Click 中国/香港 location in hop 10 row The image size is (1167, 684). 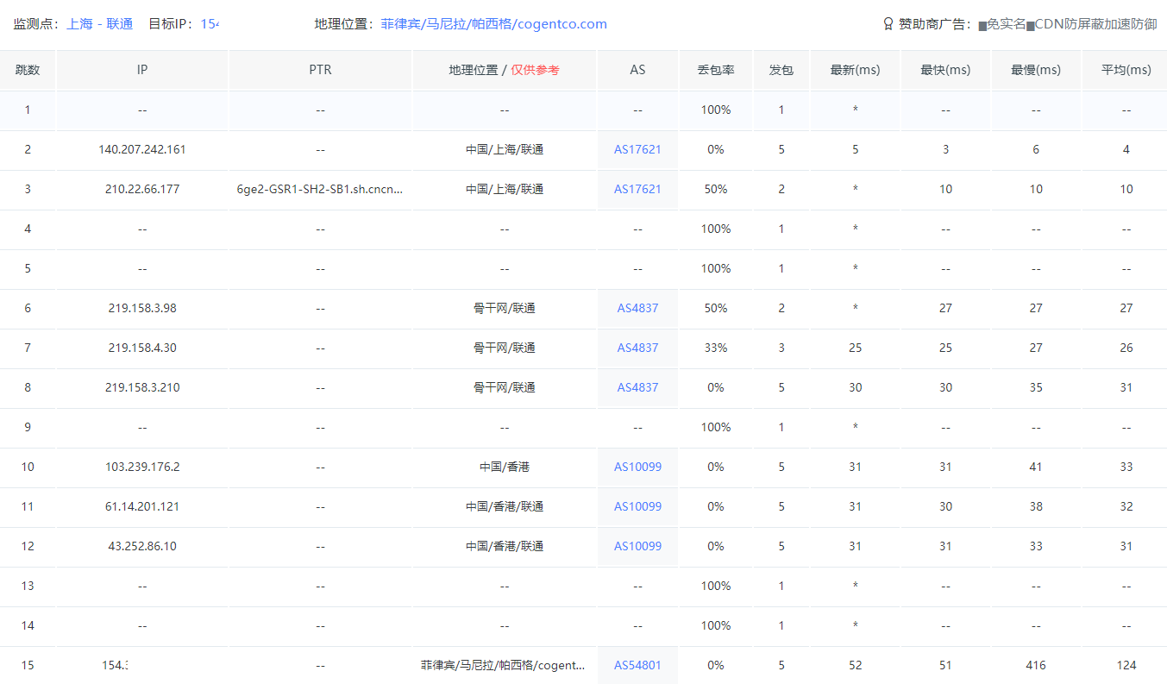[x=505, y=467]
